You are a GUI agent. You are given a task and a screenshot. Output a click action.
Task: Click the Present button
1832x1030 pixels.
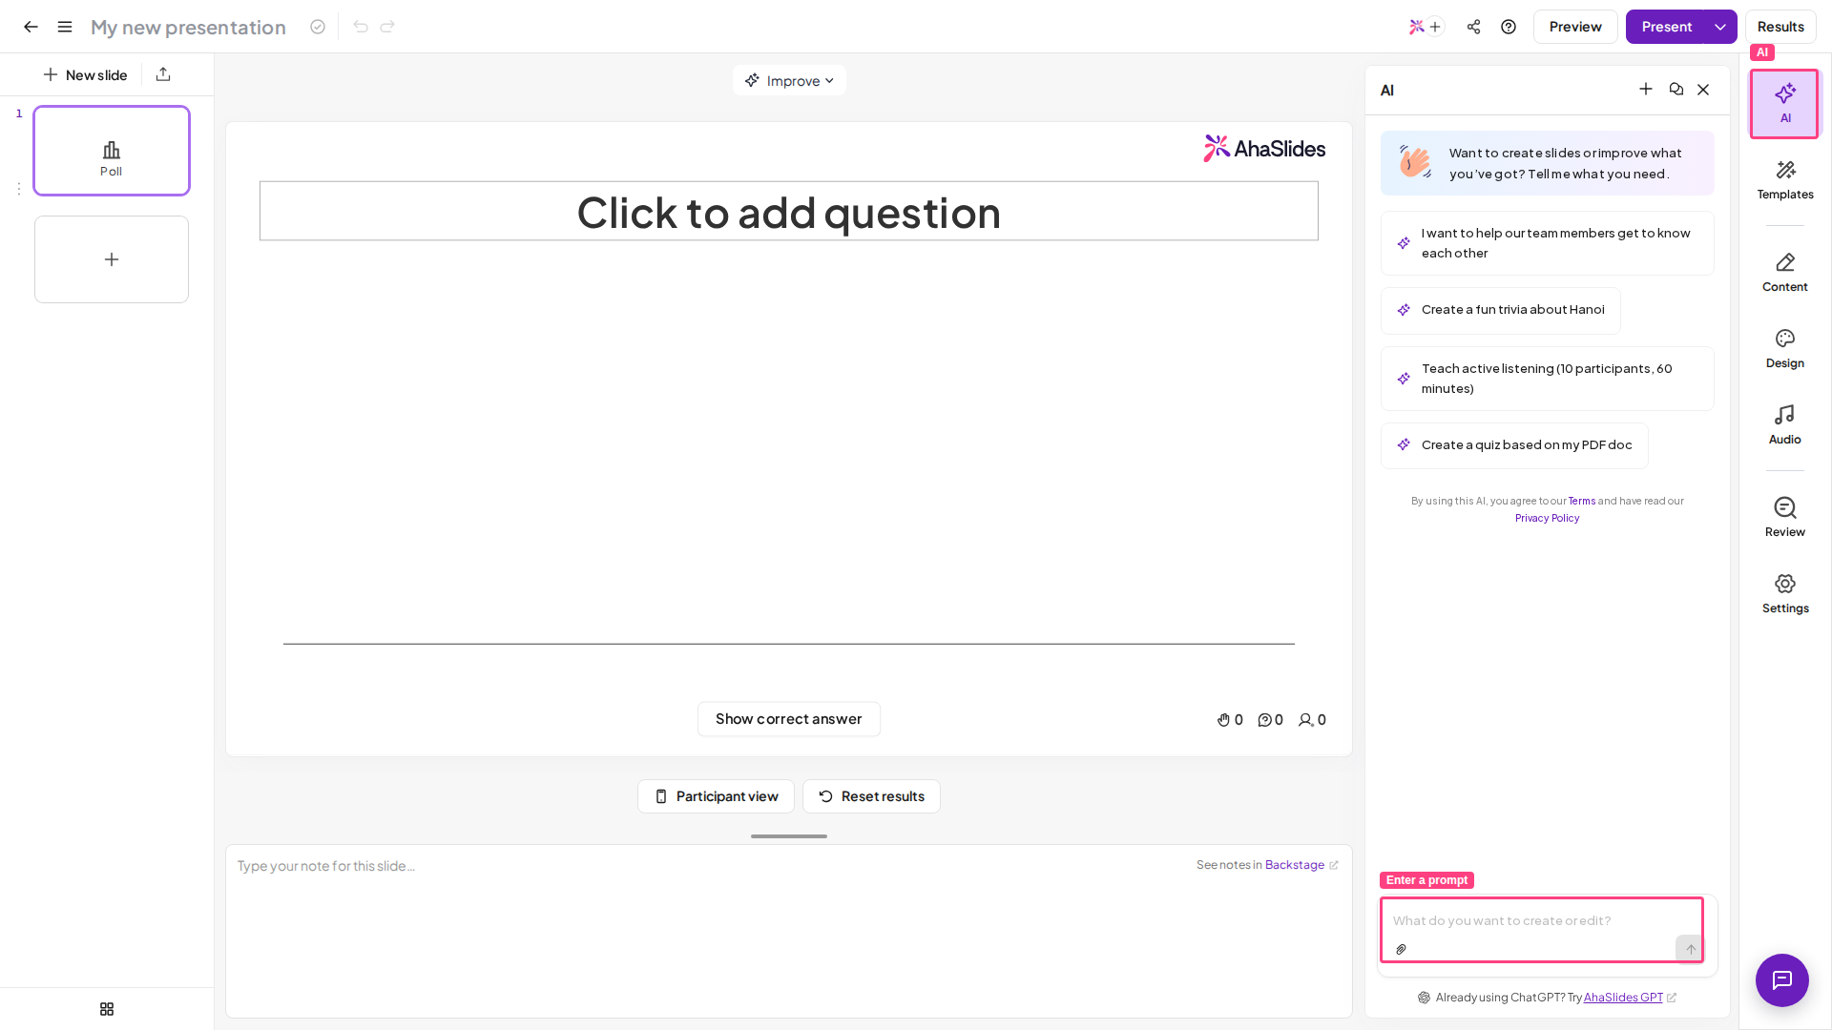(1666, 27)
